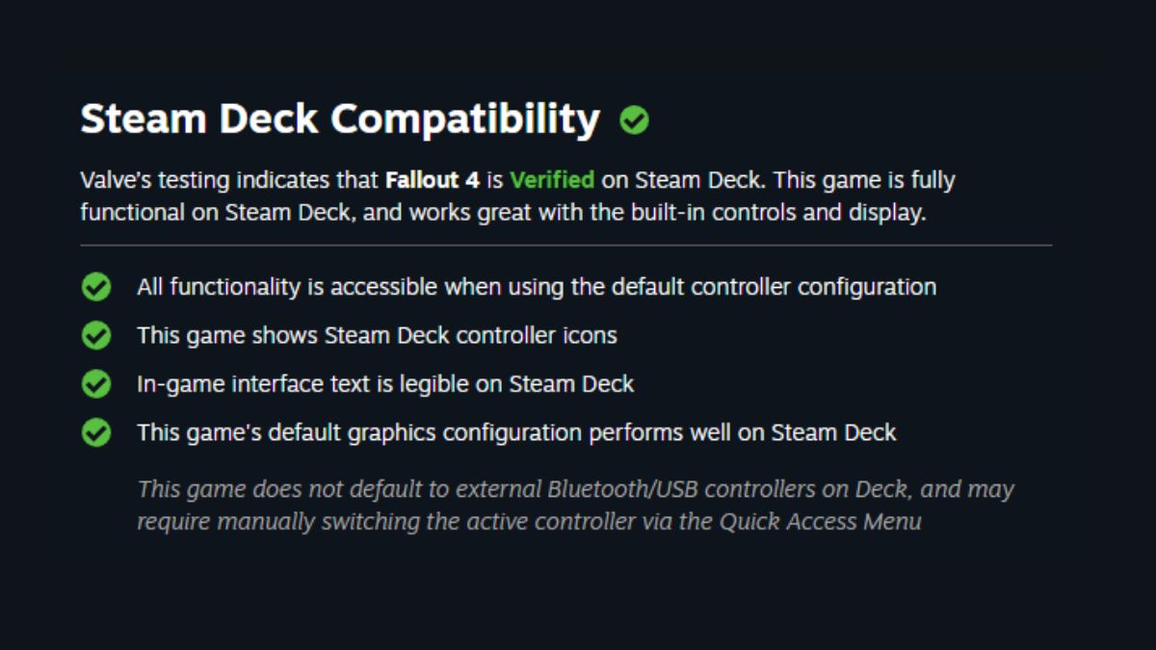Click the green Verified badge beside the heading

[634, 120]
